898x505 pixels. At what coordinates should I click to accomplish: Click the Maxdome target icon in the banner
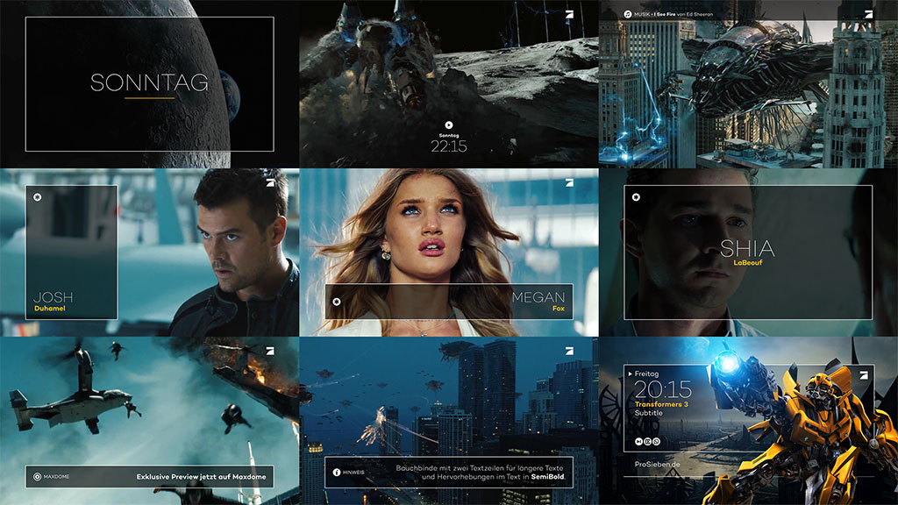click(x=37, y=476)
